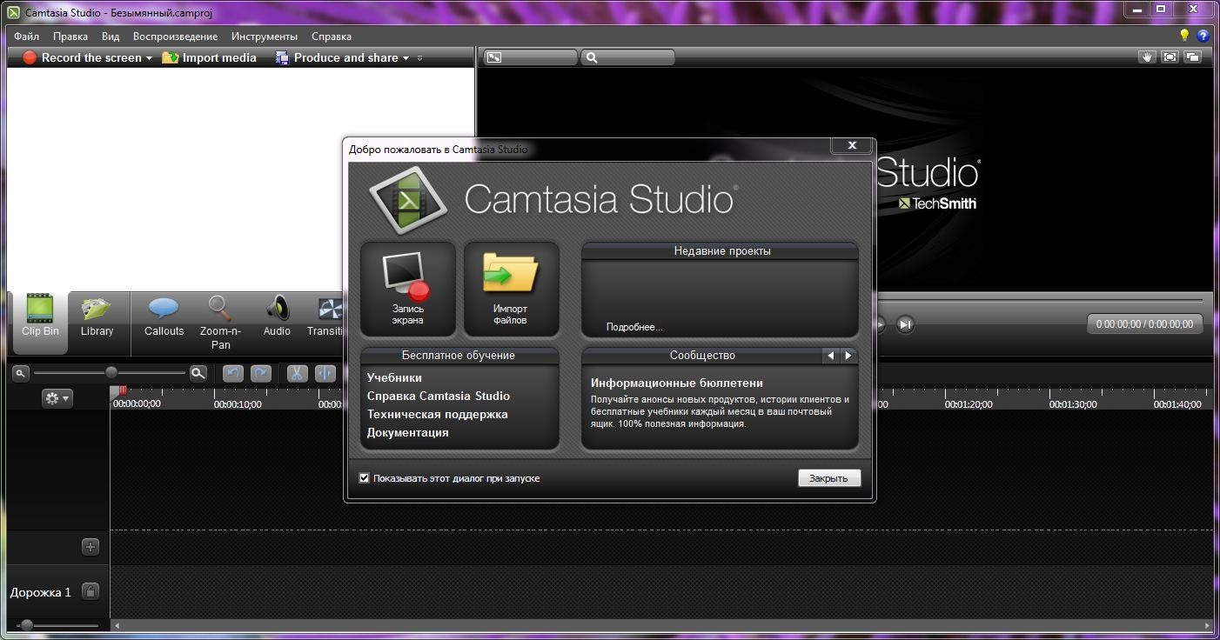The image size is (1220, 640).
Task: Click the timeline Redo button
Action: (261, 373)
